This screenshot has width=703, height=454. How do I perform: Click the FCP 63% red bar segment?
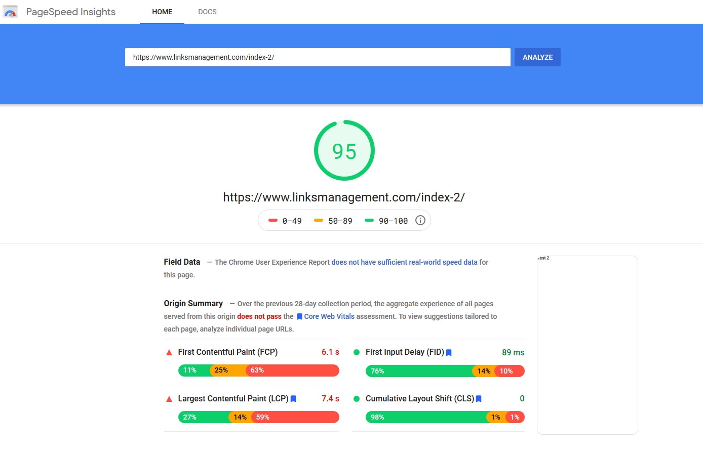pos(293,370)
